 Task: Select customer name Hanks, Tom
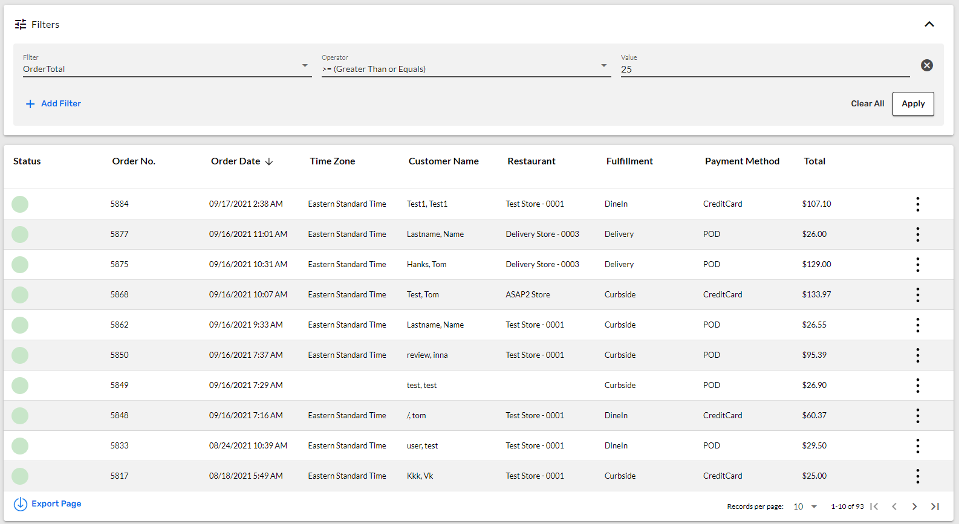[427, 264]
